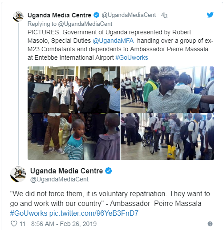The image size is (223, 230).
Task: Open the pic.twitter.com/96YeB3FnD7 link
Action: [x=94, y=213]
